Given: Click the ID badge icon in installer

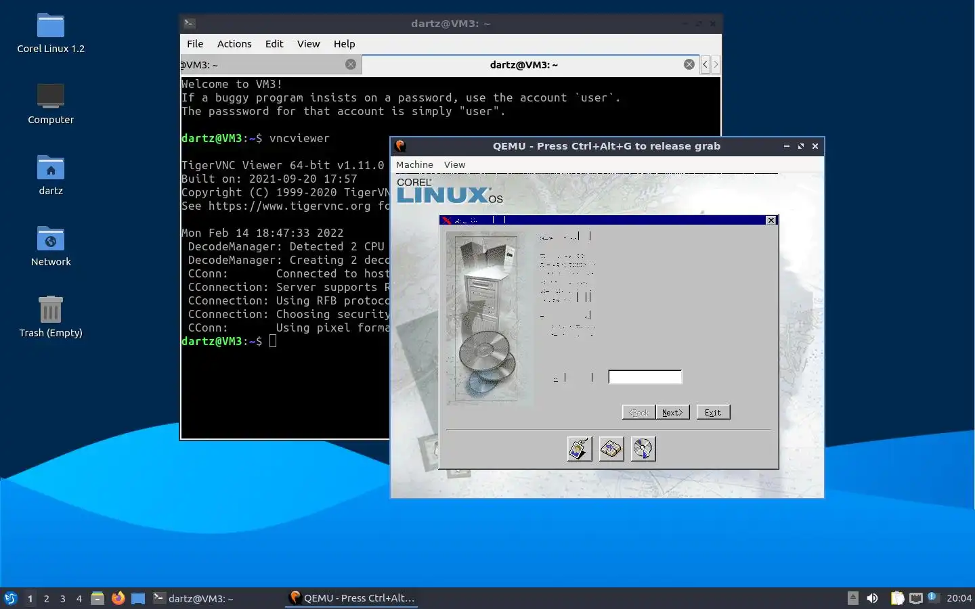Looking at the screenshot, I should 579,449.
